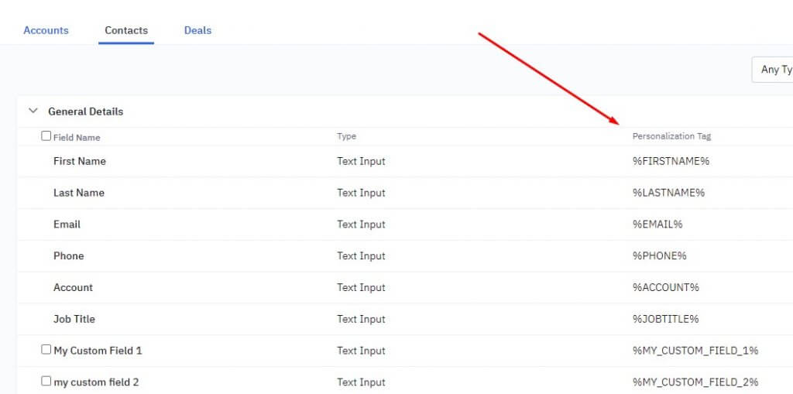
Task: Collapse the General Details section chevron
Action: point(33,111)
